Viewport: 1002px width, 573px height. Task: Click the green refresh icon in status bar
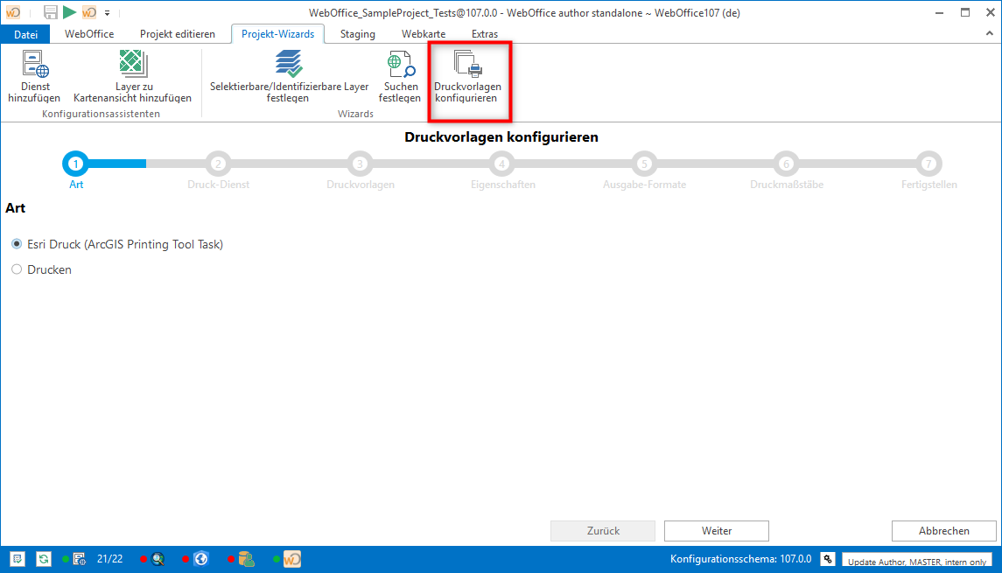[x=44, y=560]
